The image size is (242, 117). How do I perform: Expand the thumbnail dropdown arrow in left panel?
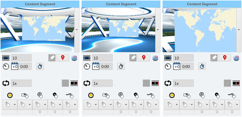pyautogui.click(x=77, y=30)
